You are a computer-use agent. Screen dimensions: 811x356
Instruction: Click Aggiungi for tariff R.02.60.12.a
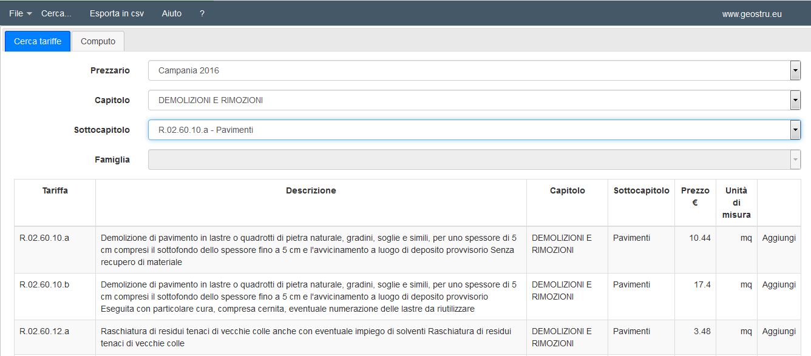coord(779,331)
